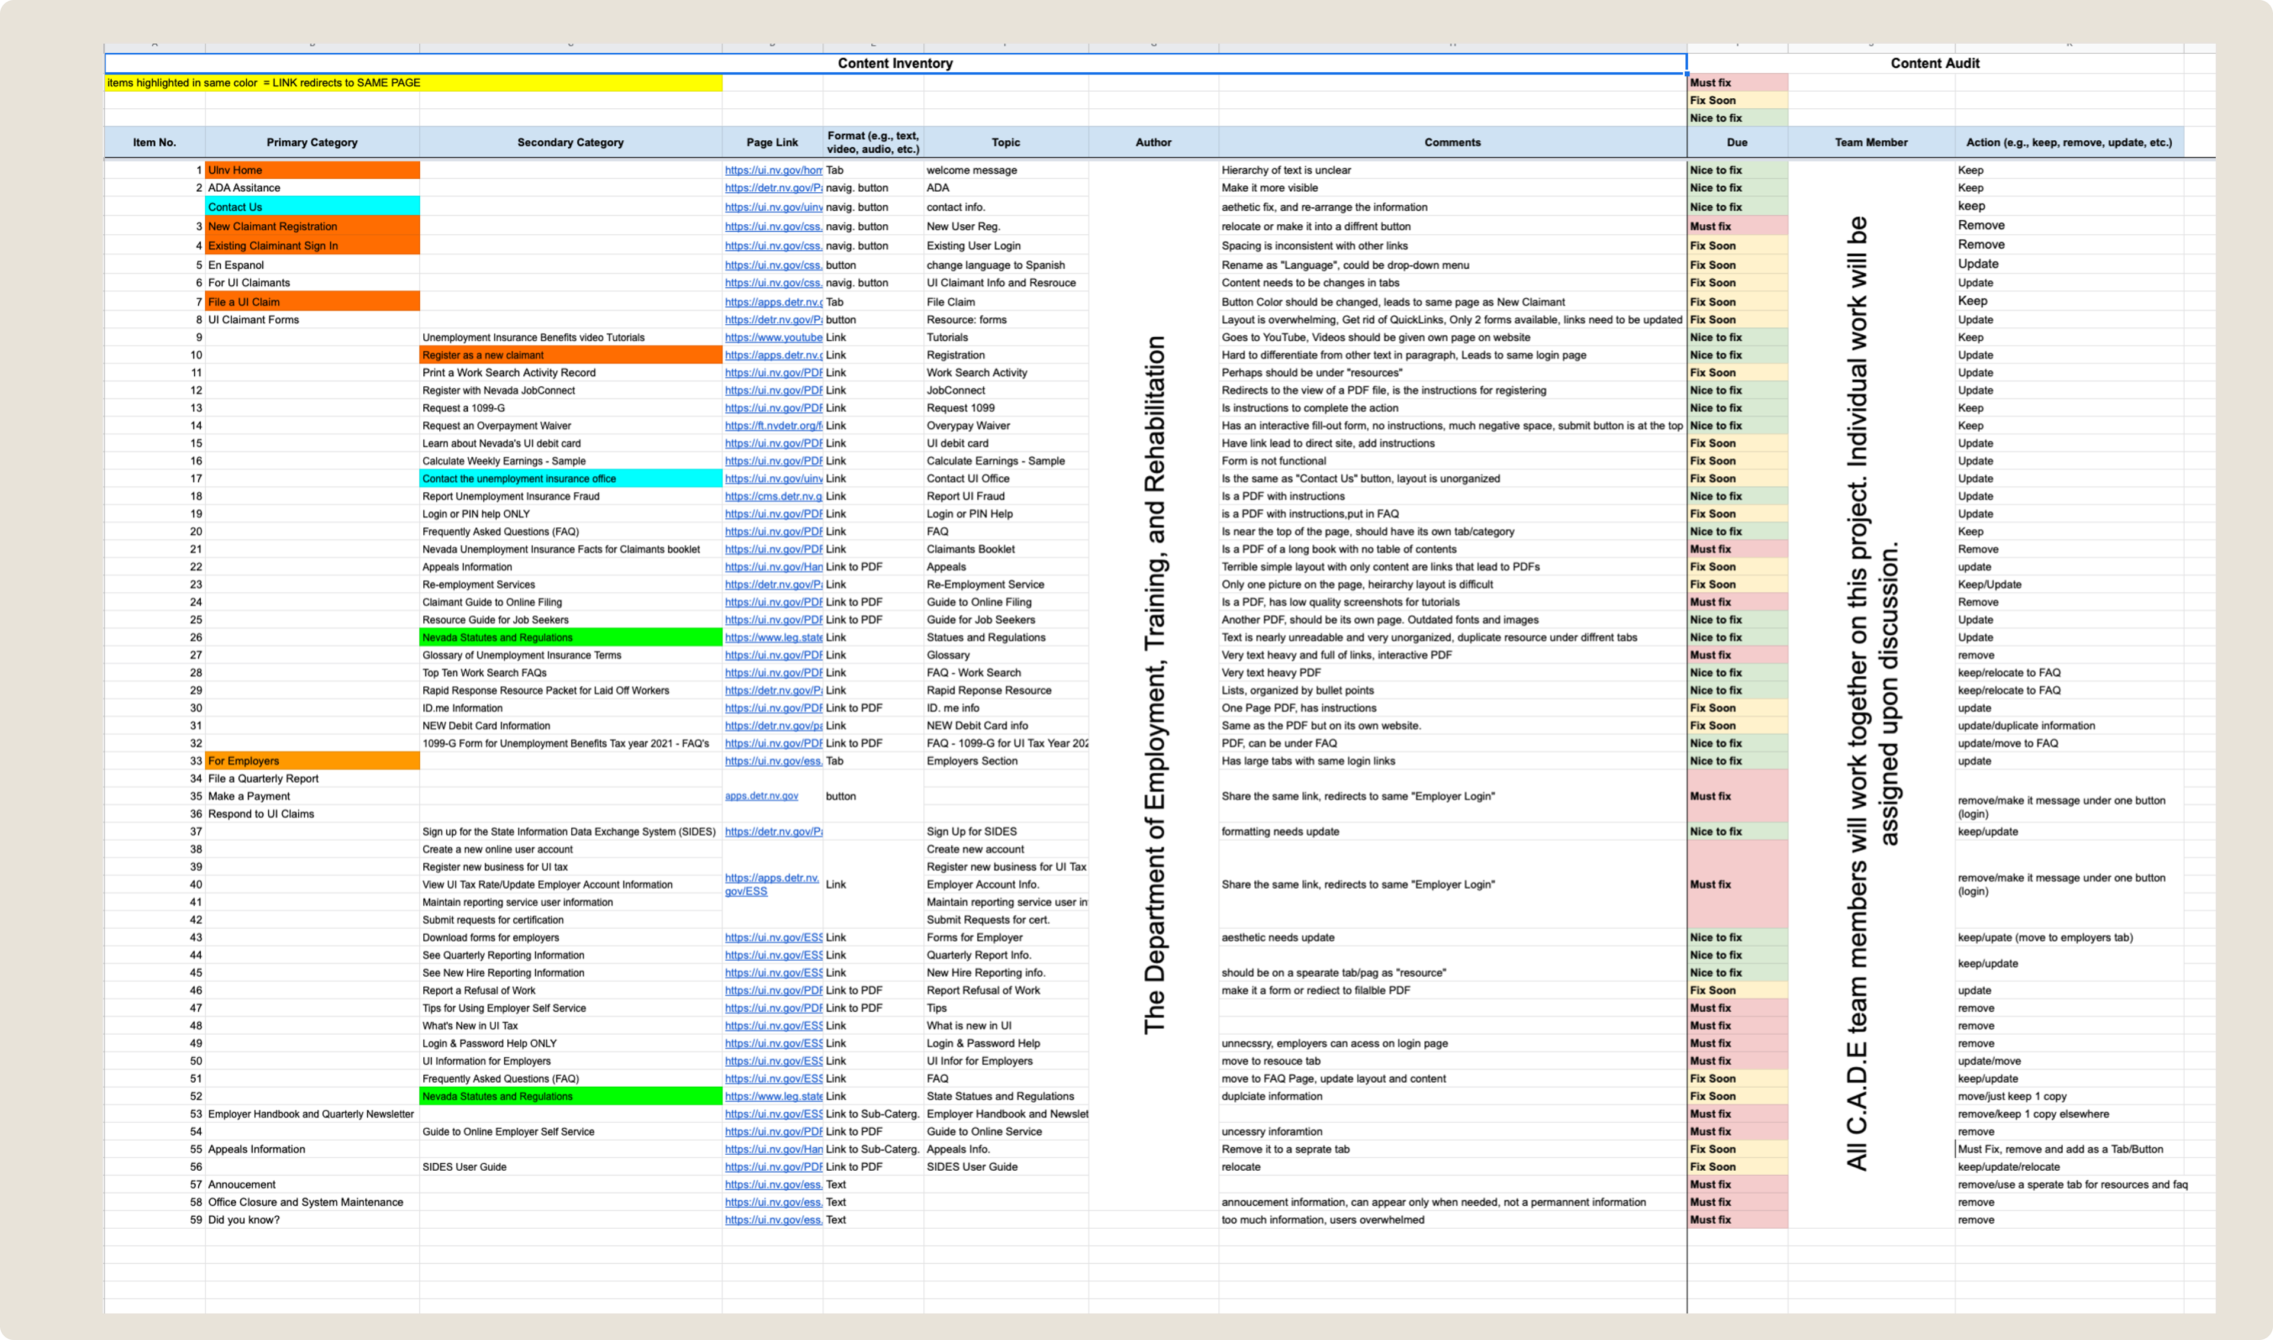The width and height of the screenshot is (2273, 1340).
Task: Select the Action column header
Action: click(2069, 142)
